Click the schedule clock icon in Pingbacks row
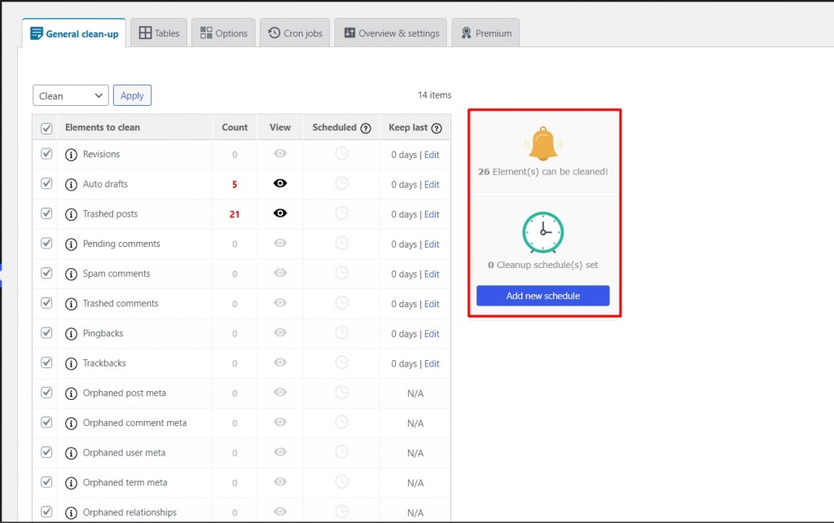The image size is (834, 523). pyautogui.click(x=341, y=332)
